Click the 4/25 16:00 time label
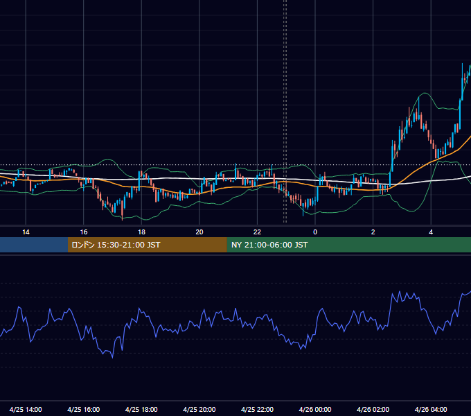 (x=84, y=409)
